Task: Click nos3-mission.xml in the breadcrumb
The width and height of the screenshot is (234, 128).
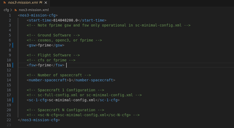Action: pos(34,10)
